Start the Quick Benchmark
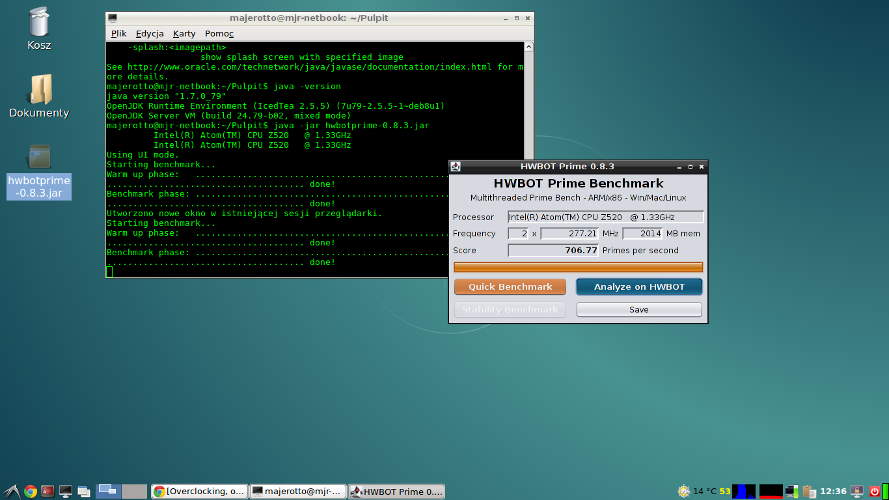The height and width of the screenshot is (500, 889). tap(510, 287)
